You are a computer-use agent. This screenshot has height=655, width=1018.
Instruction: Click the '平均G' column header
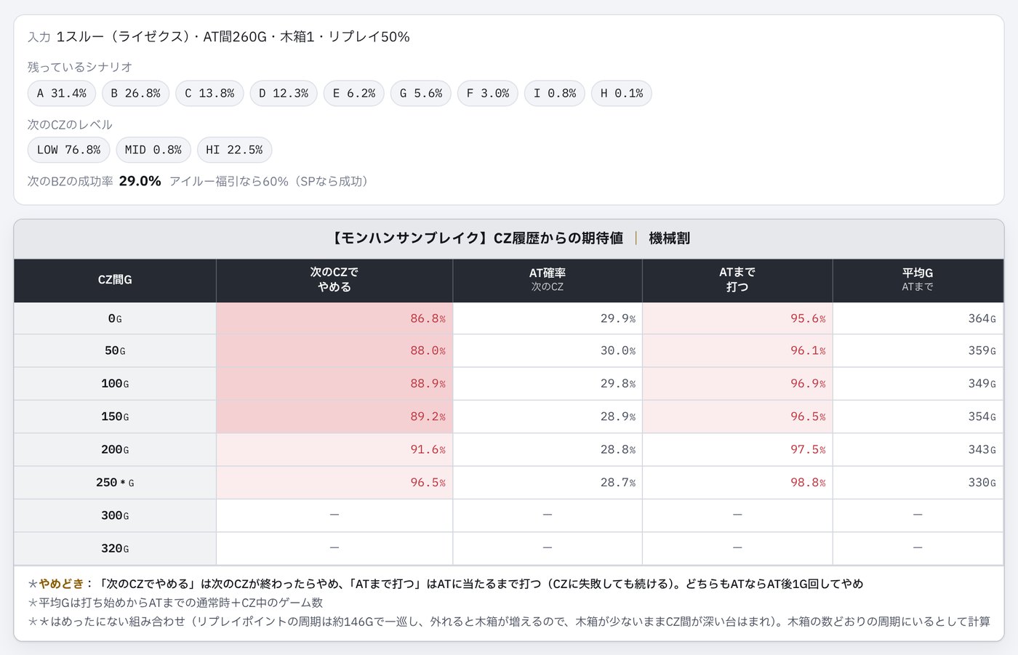(918, 280)
